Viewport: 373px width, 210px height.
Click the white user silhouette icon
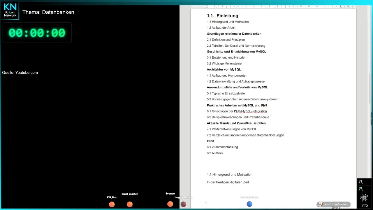click(361, 182)
